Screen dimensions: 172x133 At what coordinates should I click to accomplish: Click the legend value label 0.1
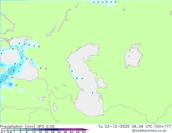coord(2,132)
